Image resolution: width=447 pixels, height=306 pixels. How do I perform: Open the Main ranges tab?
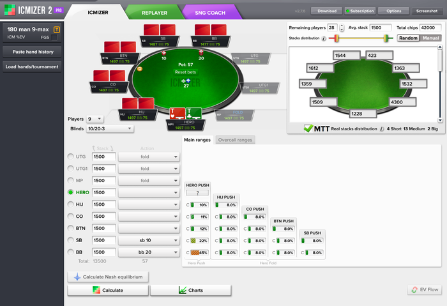click(197, 140)
